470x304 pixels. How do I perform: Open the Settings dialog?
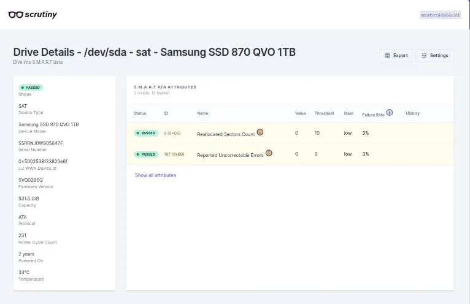click(435, 55)
